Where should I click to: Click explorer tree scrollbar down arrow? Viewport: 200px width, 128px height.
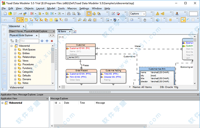(53, 83)
